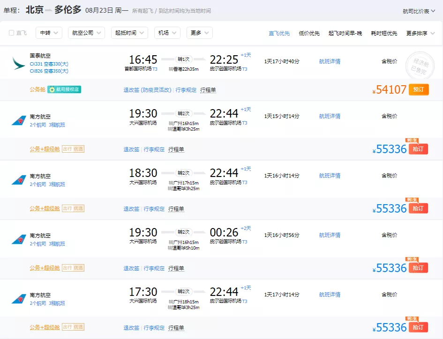443x339 pixels.
Task: Click destination 多伦多 in header
Action: pos(68,10)
